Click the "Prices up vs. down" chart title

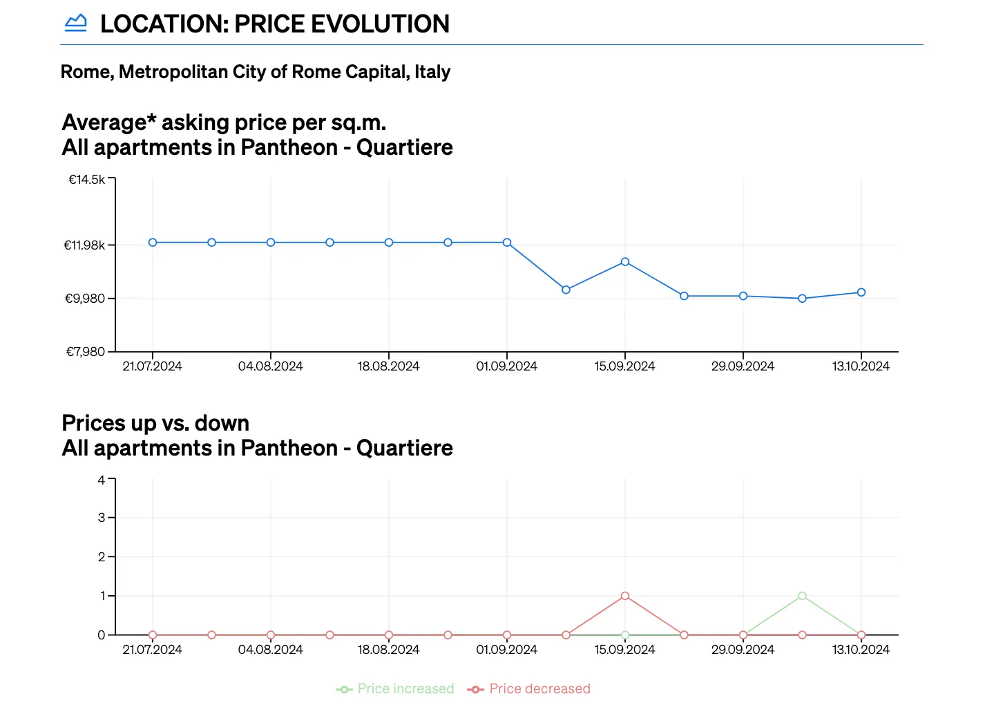pos(155,423)
